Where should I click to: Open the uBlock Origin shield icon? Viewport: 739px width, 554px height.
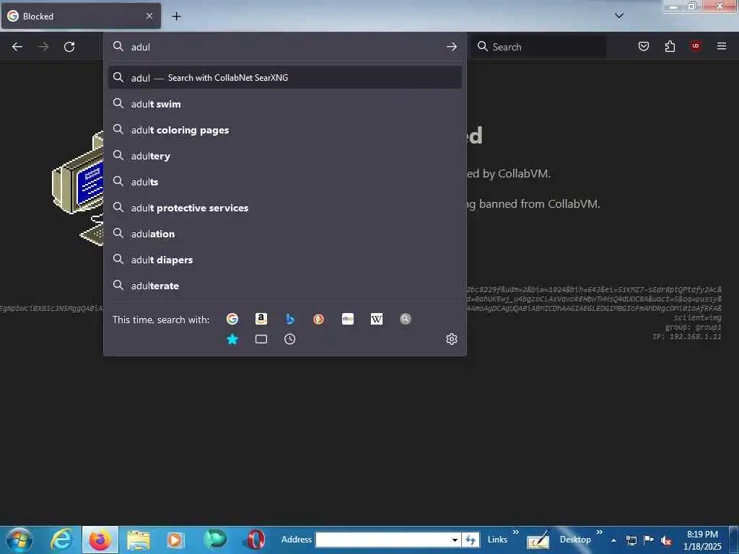pos(696,46)
